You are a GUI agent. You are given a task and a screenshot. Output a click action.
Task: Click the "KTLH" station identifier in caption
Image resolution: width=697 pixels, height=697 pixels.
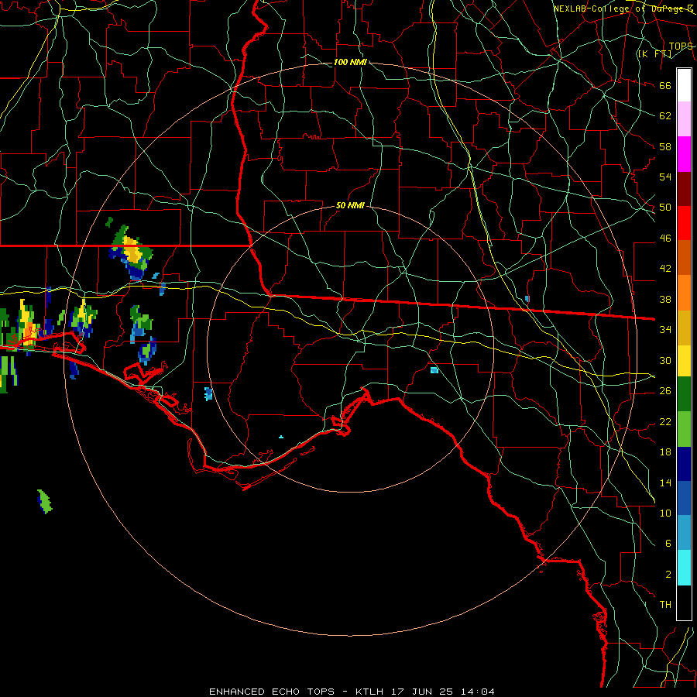click(369, 692)
